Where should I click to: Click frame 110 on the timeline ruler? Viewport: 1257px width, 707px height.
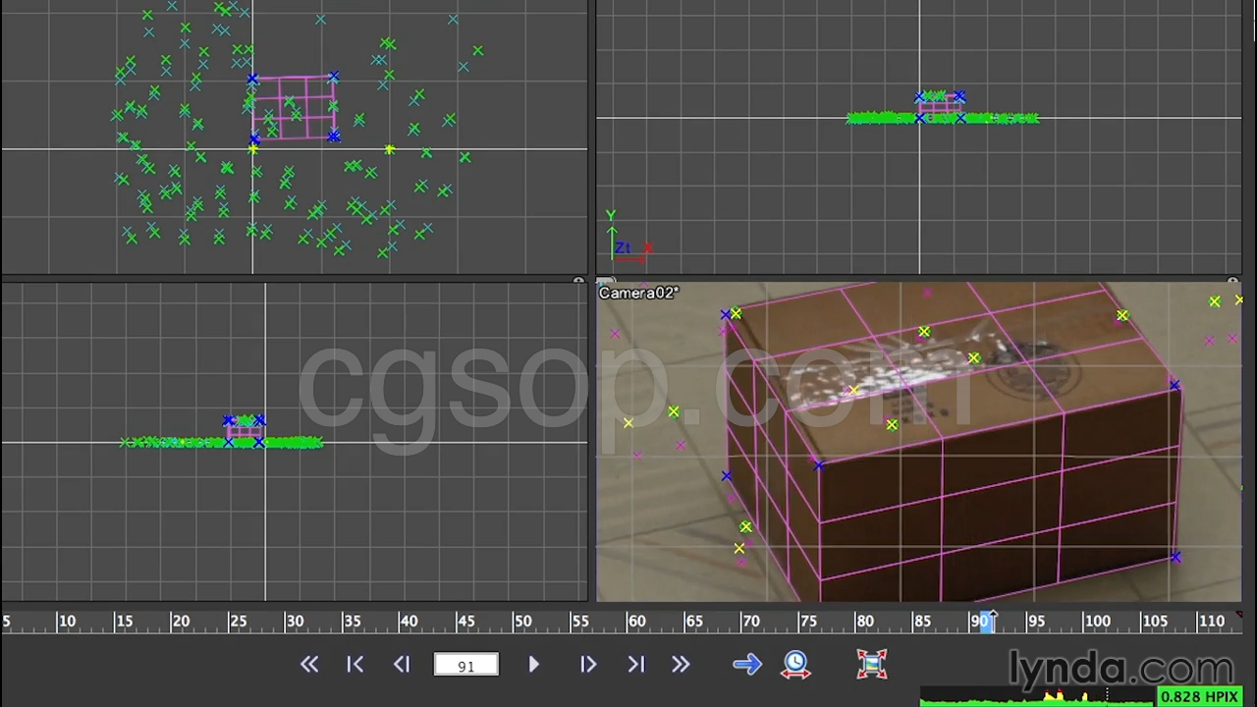1211,621
